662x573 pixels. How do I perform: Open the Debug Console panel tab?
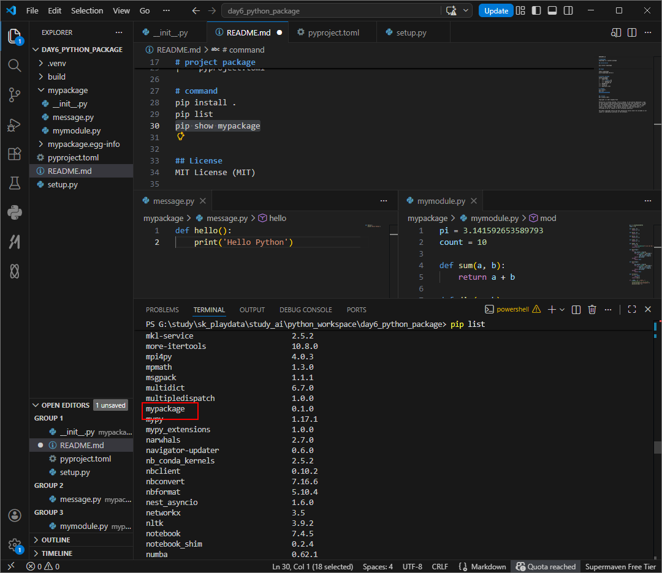tap(306, 310)
